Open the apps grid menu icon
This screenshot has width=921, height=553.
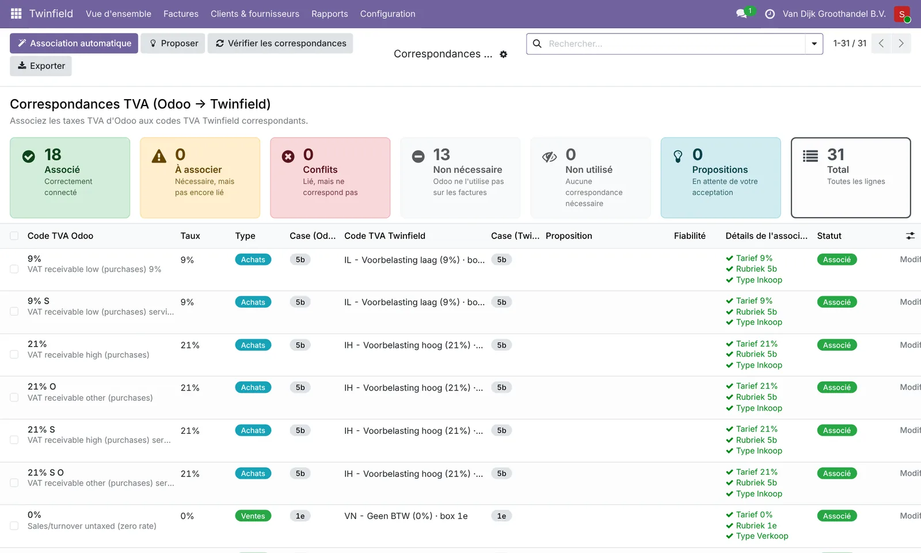pyautogui.click(x=16, y=13)
